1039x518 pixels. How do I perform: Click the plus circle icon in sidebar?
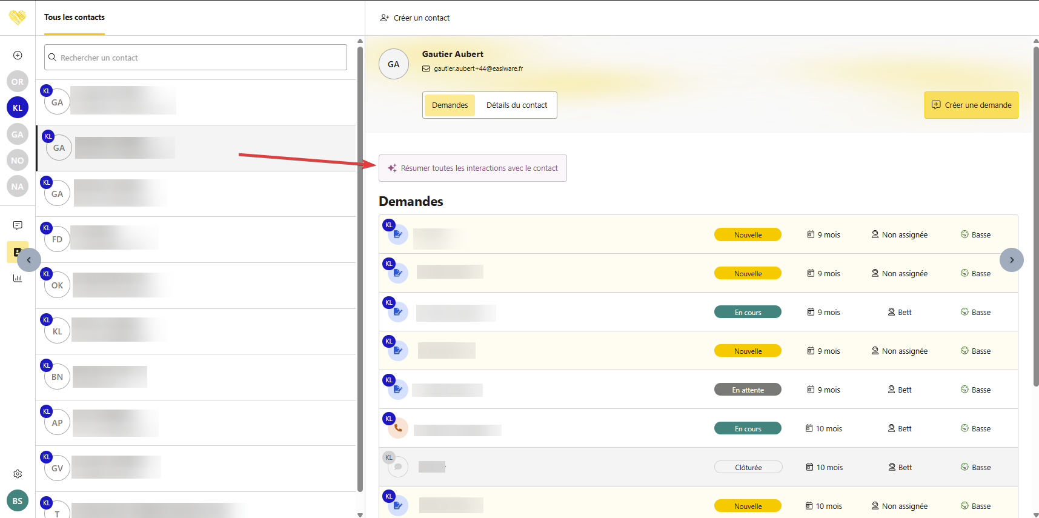18,55
